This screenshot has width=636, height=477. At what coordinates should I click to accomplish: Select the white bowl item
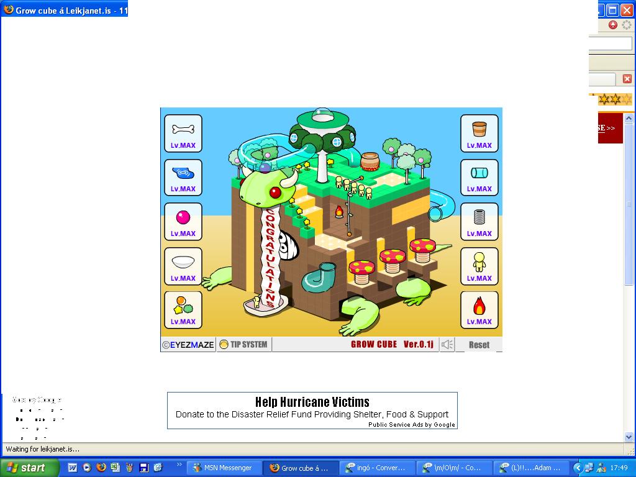pyautogui.click(x=183, y=266)
